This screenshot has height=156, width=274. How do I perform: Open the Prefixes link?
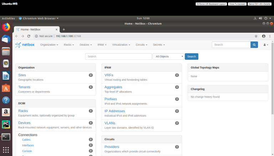coord(111,99)
